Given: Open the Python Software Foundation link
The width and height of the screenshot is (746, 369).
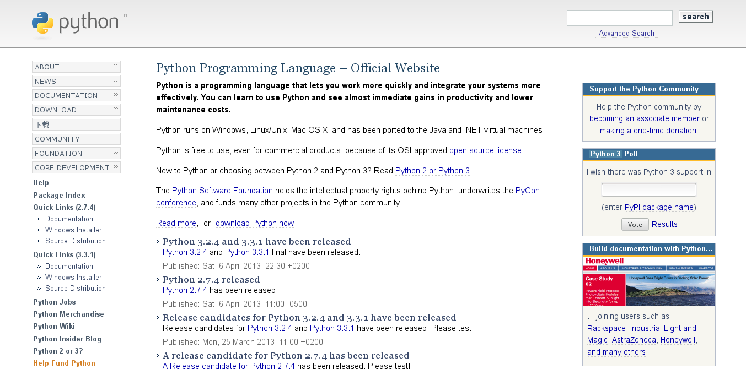Looking at the screenshot, I should pyautogui.click(x=222, y=191).
